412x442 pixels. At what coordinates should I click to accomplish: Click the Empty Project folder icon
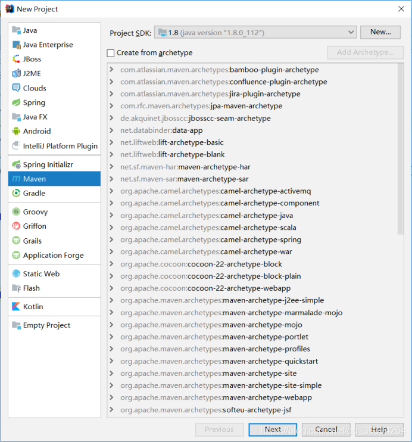coord(16,325)
